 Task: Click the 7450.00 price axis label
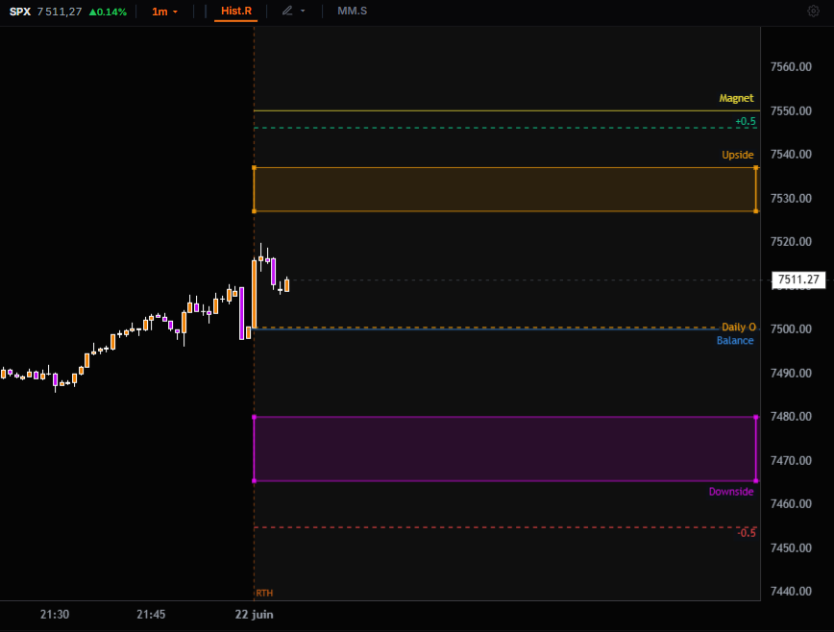pos(791,548)
